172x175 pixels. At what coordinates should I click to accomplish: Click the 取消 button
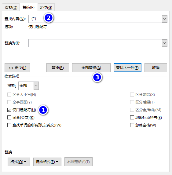click(x=156, y=68)
